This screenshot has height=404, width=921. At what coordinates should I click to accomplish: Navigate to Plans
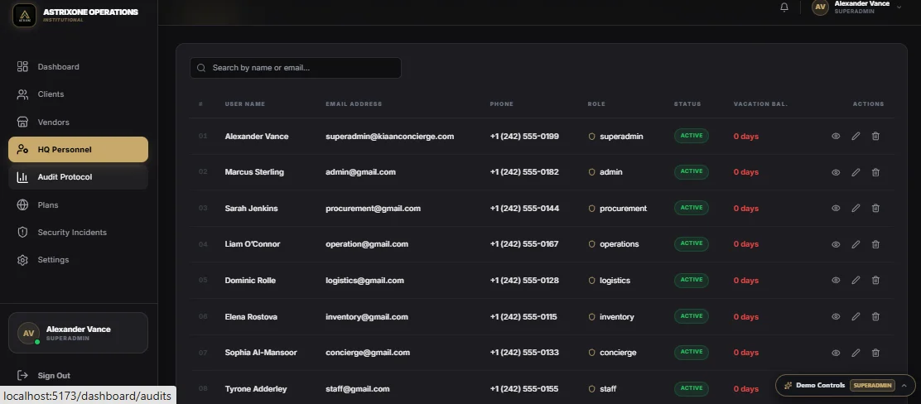pyautogui.click(x=78, y=205)
